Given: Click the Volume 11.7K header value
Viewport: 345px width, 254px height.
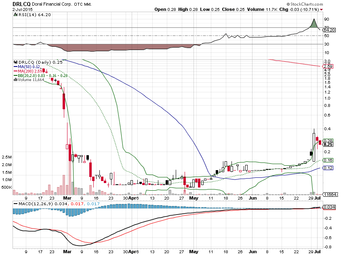Looking at the screenshot, I should pos(262,9).
